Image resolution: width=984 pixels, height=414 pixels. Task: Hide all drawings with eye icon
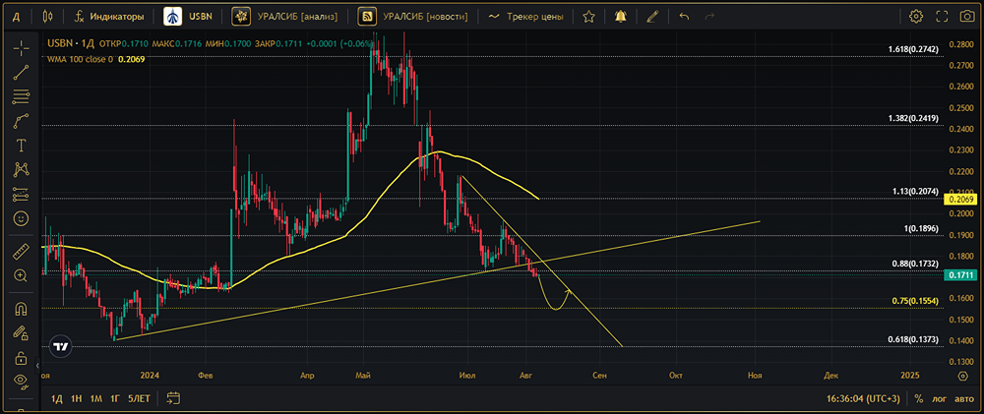tap(21, 381)
